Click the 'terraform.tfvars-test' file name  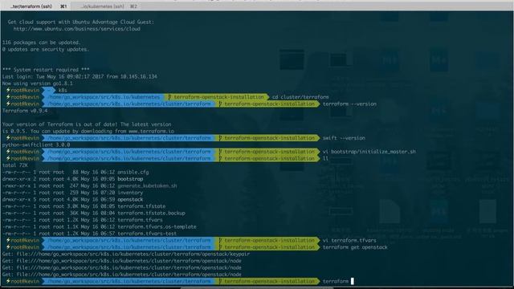coord(147,234)
